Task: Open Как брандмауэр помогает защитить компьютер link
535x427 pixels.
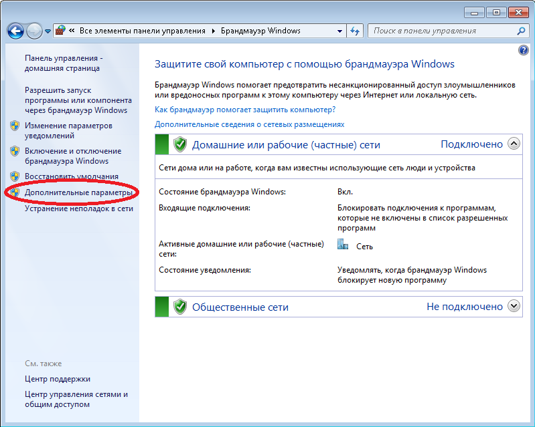Action: tap(245, 110)
